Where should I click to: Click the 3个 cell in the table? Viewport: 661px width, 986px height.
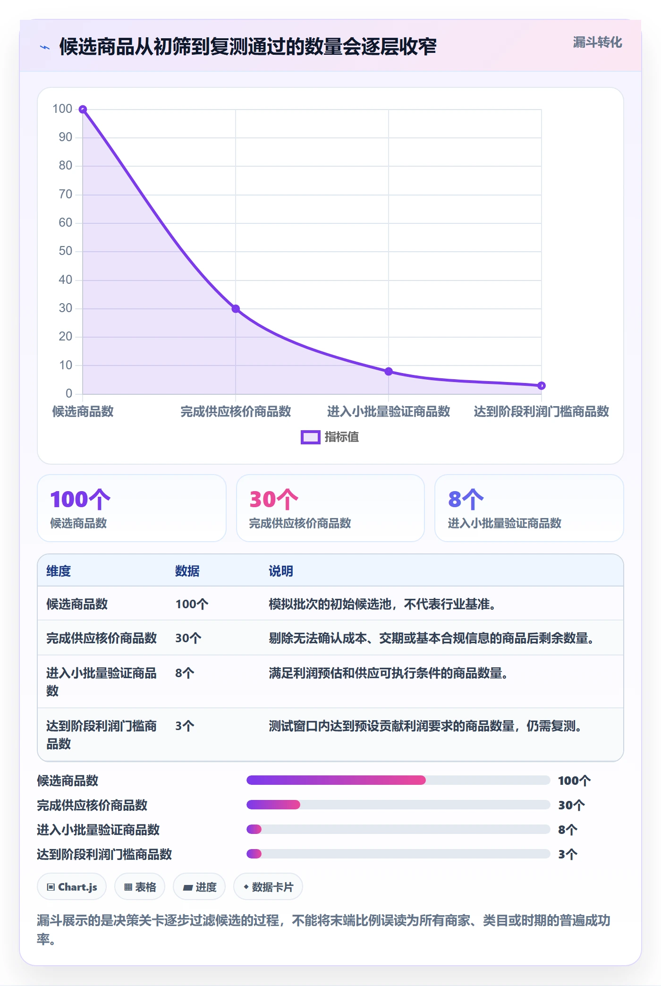click(185, 726)
